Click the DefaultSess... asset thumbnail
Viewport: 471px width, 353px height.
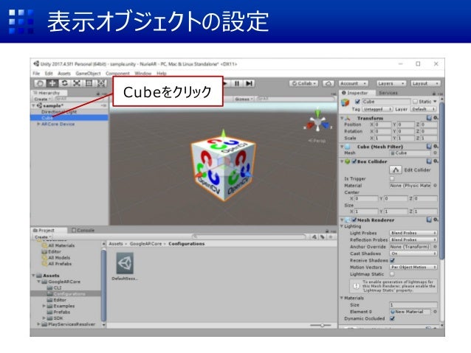tap(125, 263)
